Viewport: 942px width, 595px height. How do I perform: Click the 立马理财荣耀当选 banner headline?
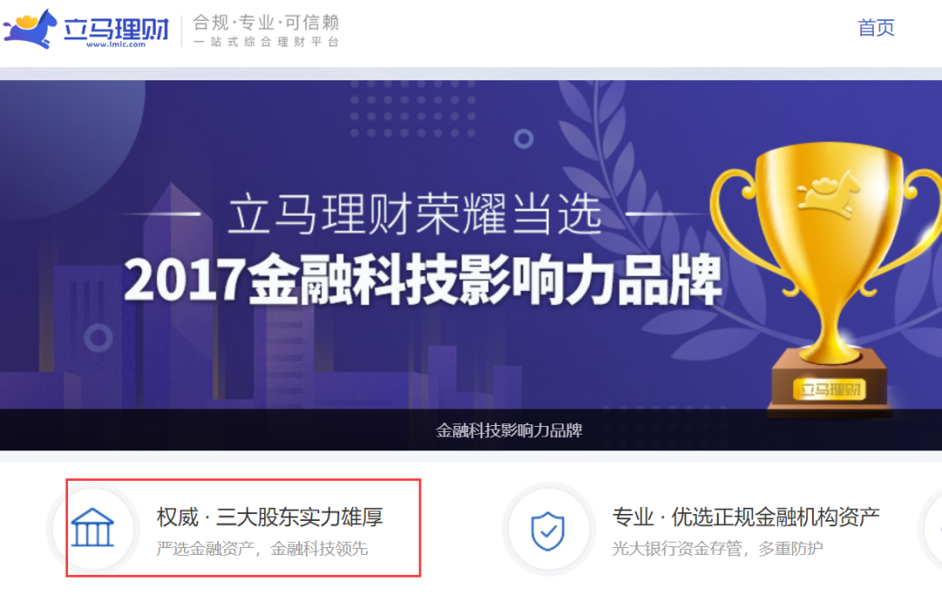pyautogui.click(x=414, y=214)
